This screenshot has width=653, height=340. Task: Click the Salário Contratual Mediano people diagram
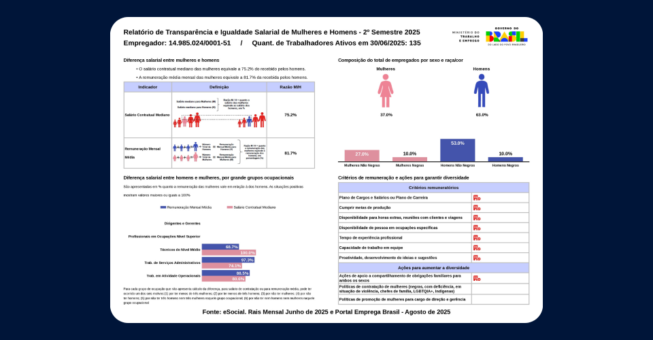[219, 114]
